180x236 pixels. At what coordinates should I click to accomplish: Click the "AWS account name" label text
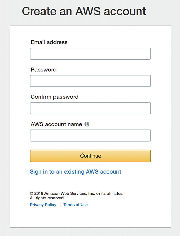[x=56, y=124]
